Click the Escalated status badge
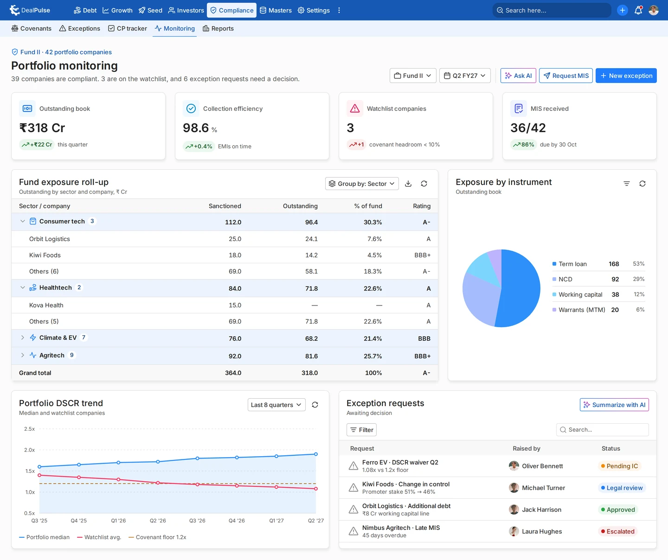 [618, 531]
